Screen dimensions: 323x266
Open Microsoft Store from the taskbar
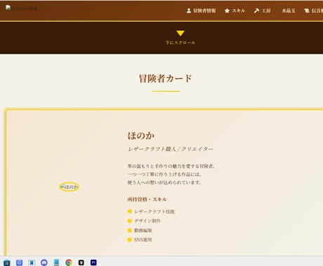click(7, 262)
